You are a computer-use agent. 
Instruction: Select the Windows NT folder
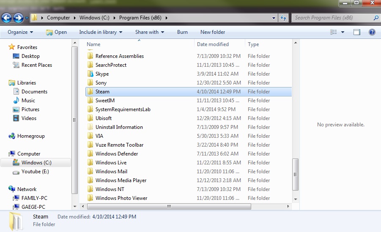[x=110, y=189]
